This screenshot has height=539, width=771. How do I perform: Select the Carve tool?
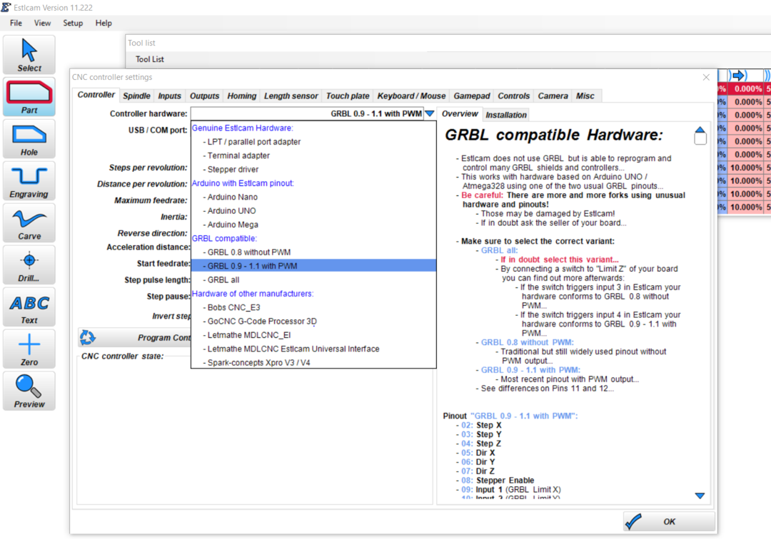coord(29,223)
